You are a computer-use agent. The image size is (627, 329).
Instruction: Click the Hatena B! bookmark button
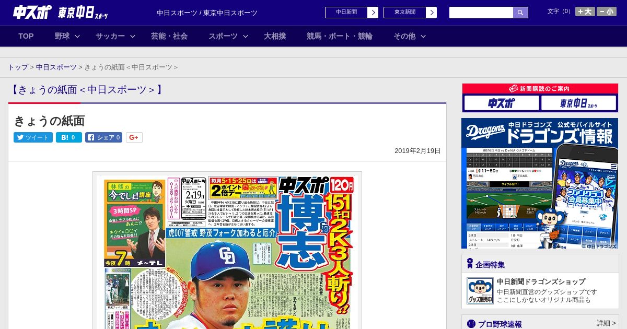coord(69,137)
